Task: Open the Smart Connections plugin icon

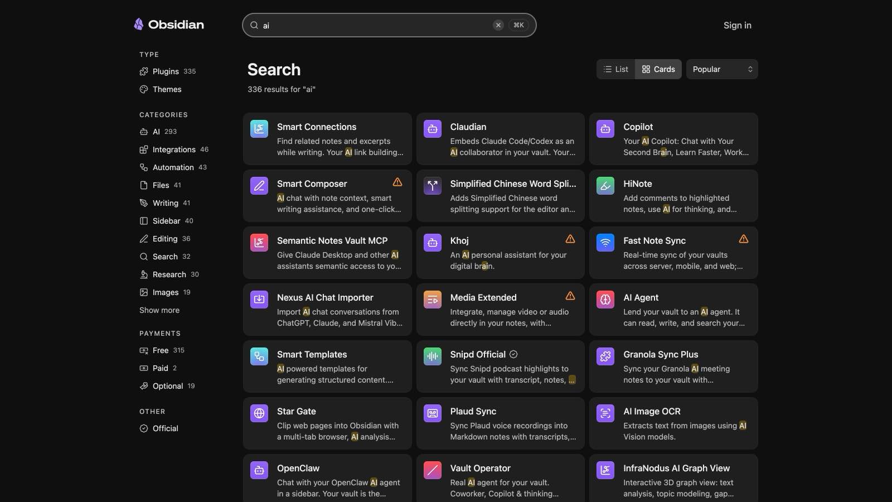Action: pyautogui.click(x=259, y=129)
